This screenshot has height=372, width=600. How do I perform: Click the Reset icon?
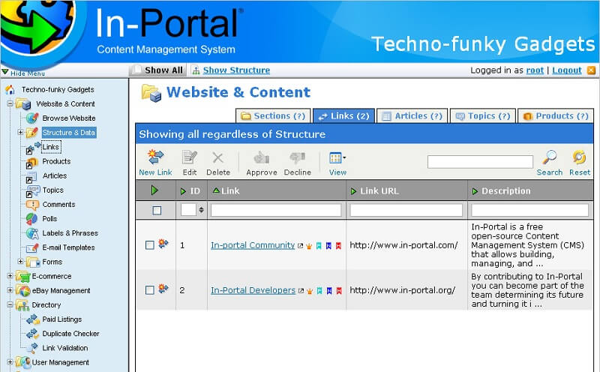click(x=579, y=157)
